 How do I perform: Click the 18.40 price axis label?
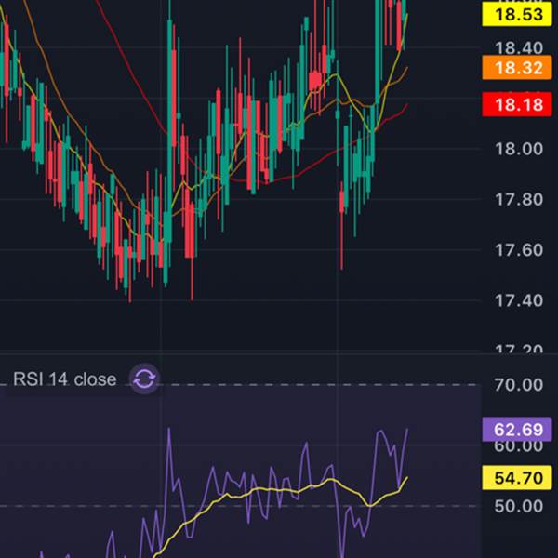(519, 47)
